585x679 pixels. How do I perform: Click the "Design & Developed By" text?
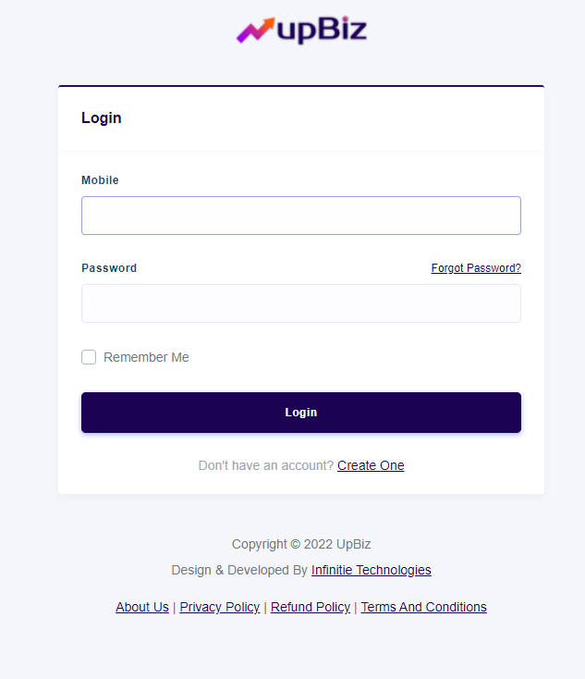[x=239, y=570]
